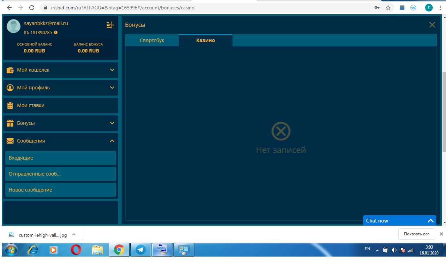Click Показать все downloads button
Screen dimensions: 446x267
pos(416,234)
